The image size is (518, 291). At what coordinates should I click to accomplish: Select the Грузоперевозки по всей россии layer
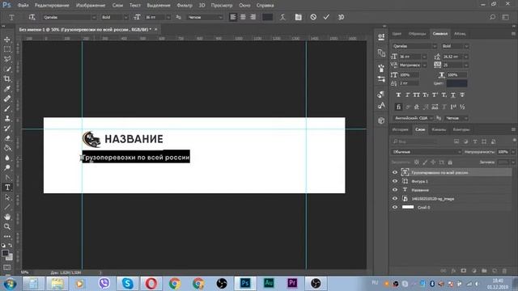point(451,172)
